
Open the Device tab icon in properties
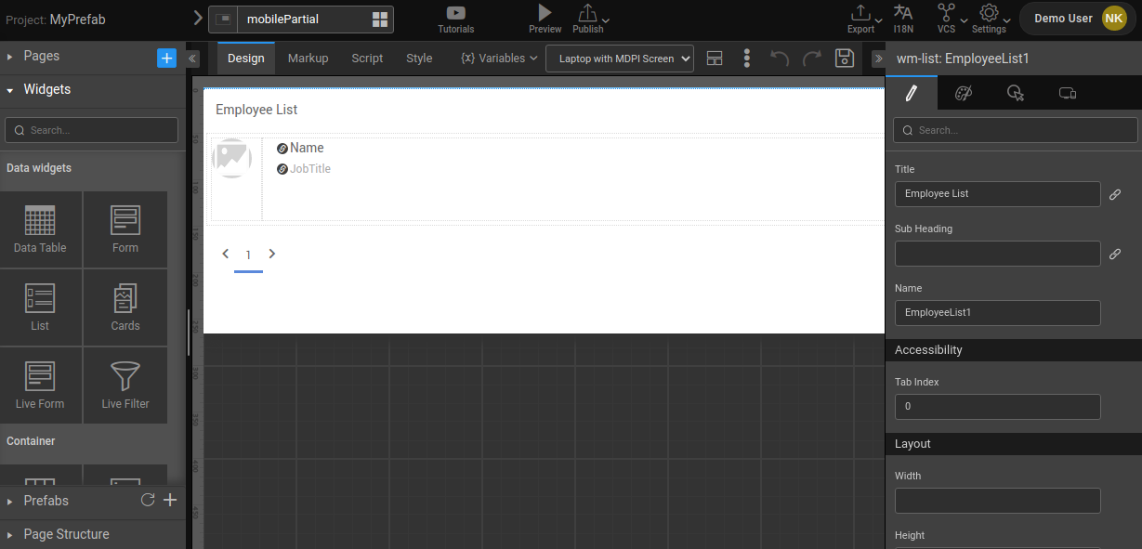tap(1067, 93)
